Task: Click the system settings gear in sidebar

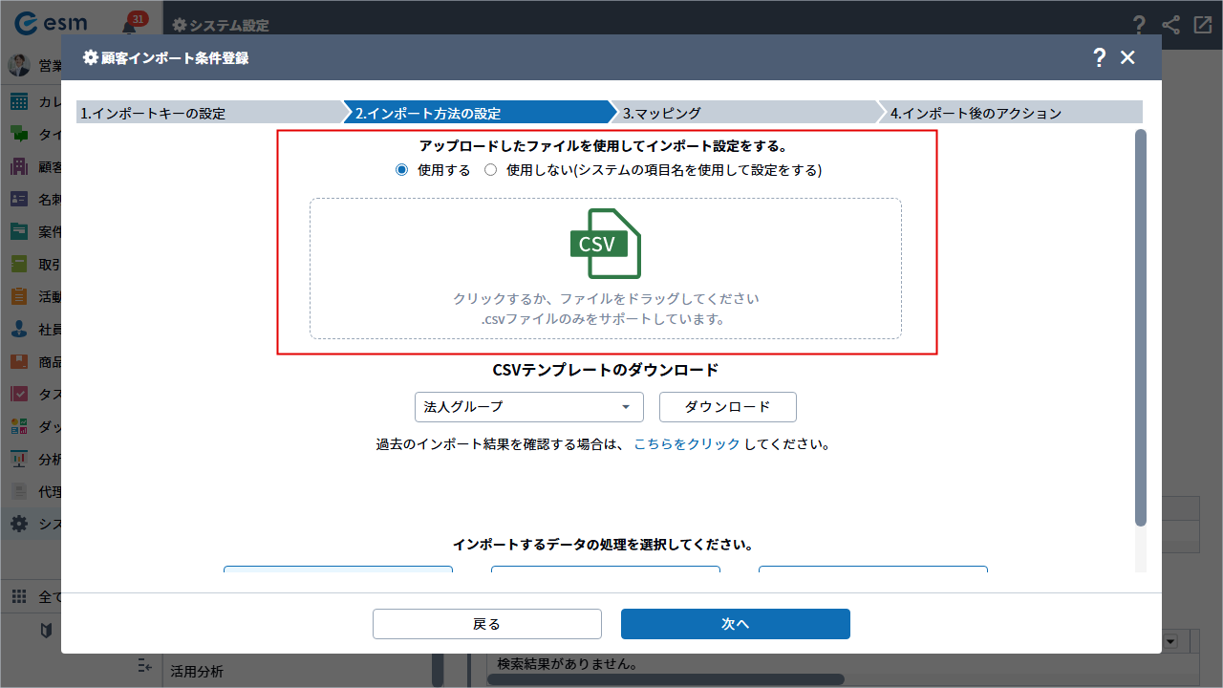Action: pyautogui.click(x=19, y=524)
